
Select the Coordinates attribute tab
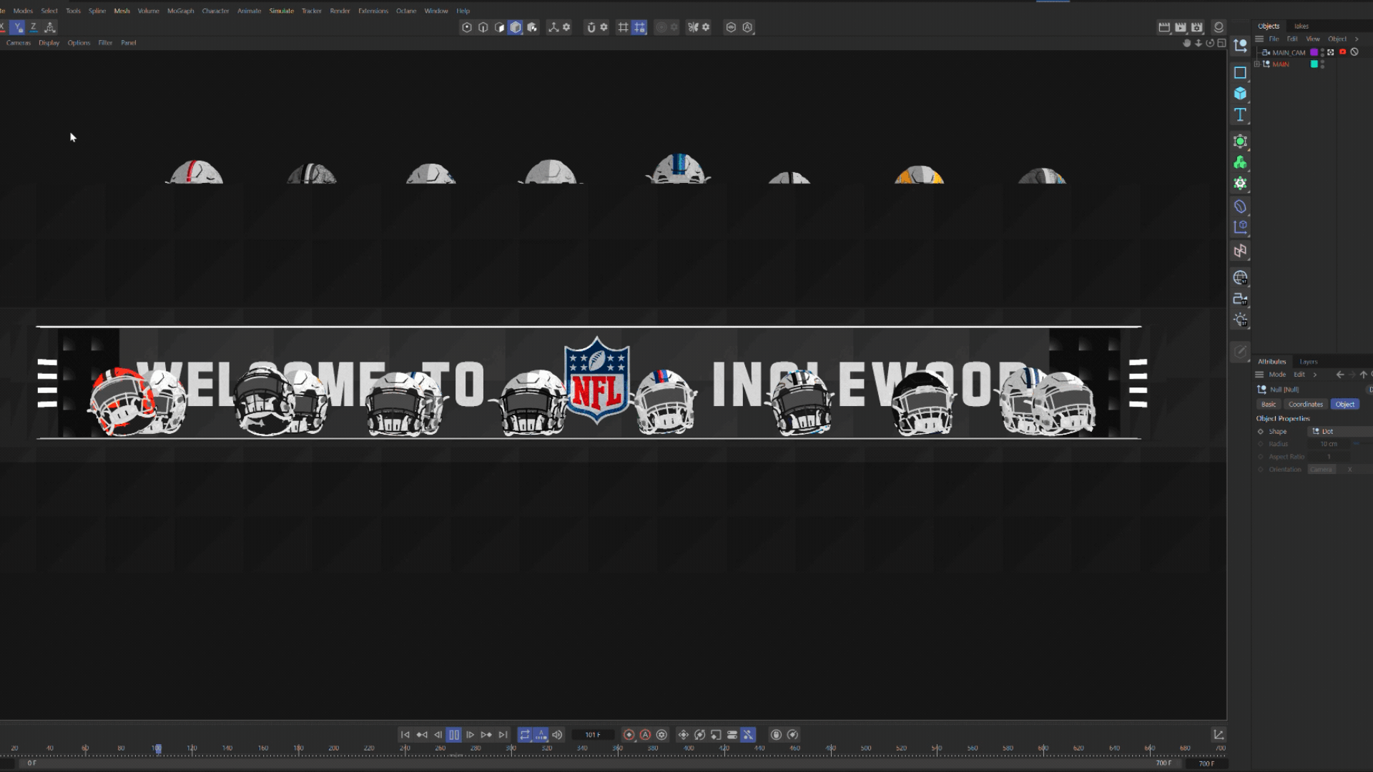tap(1305, 405)
